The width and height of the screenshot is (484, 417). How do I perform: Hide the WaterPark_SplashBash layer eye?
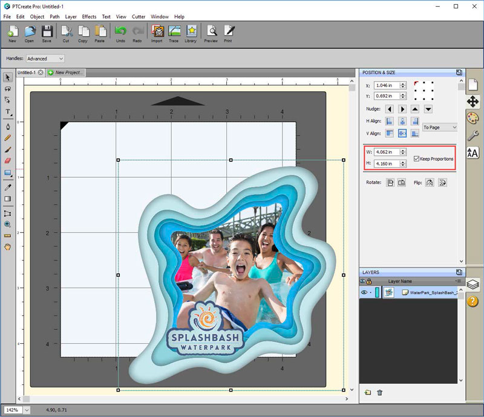364,293
